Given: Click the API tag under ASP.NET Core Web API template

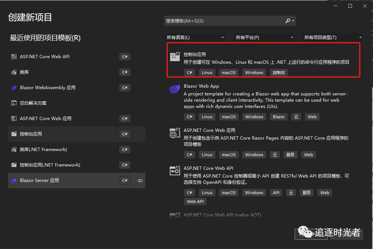Looking at the screenshot, I should [276, 193].
